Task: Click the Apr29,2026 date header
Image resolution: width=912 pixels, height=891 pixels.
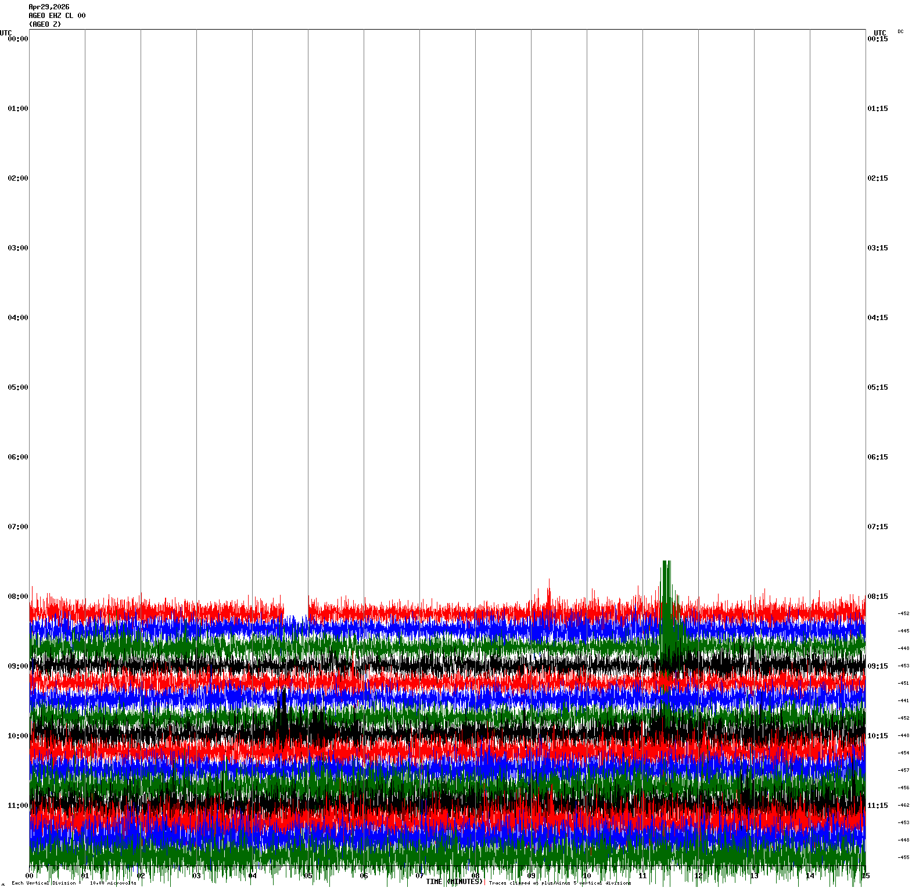Action: 49,7
